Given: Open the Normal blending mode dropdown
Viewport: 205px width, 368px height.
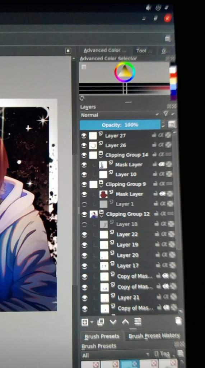Looking at the screenshot, I should click(120, 115).
